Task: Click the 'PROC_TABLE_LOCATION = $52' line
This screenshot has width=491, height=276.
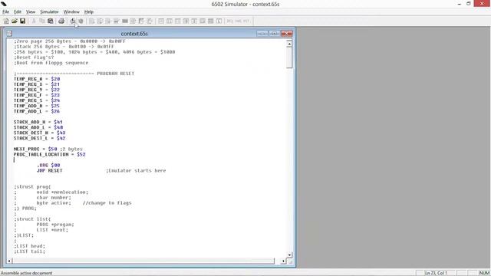Action: [x=49, y=154]
